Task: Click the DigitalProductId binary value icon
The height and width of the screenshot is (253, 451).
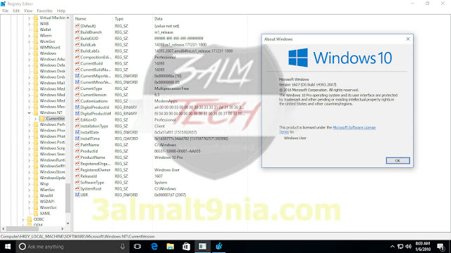Action: (x=77, y=108)
